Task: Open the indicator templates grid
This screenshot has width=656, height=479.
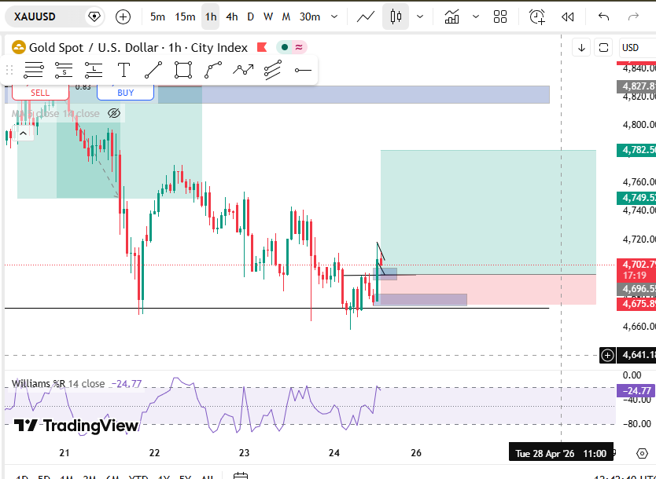Action: pos(500,16)
